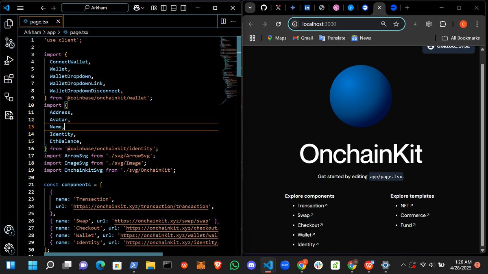The image size is (488, 274).
Task: Open the Chrome Extensions puzzle icon
Action: pos(443,24)
